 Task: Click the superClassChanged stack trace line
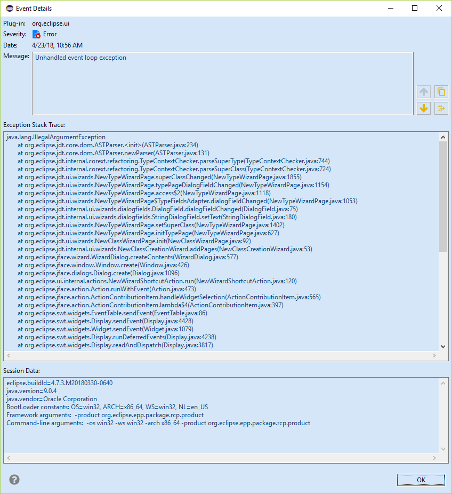[x=159, y=177]
